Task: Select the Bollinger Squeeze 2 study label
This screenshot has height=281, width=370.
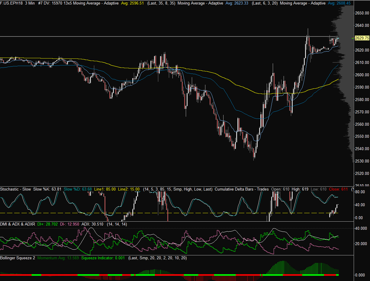Action: 18,258
